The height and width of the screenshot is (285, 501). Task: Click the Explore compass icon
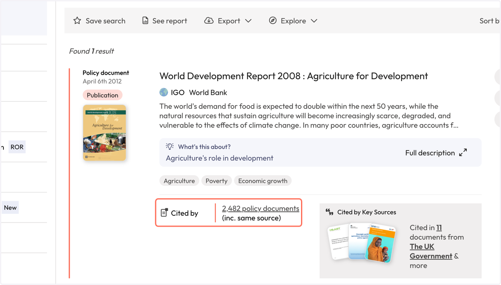[x=273, y=20]
